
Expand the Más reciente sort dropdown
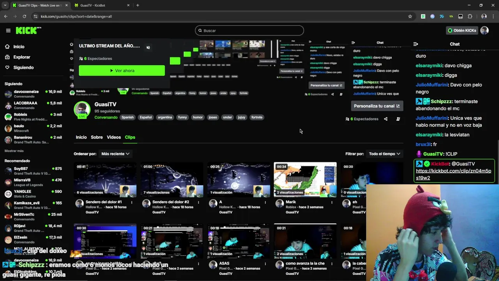tap(115, 154)
